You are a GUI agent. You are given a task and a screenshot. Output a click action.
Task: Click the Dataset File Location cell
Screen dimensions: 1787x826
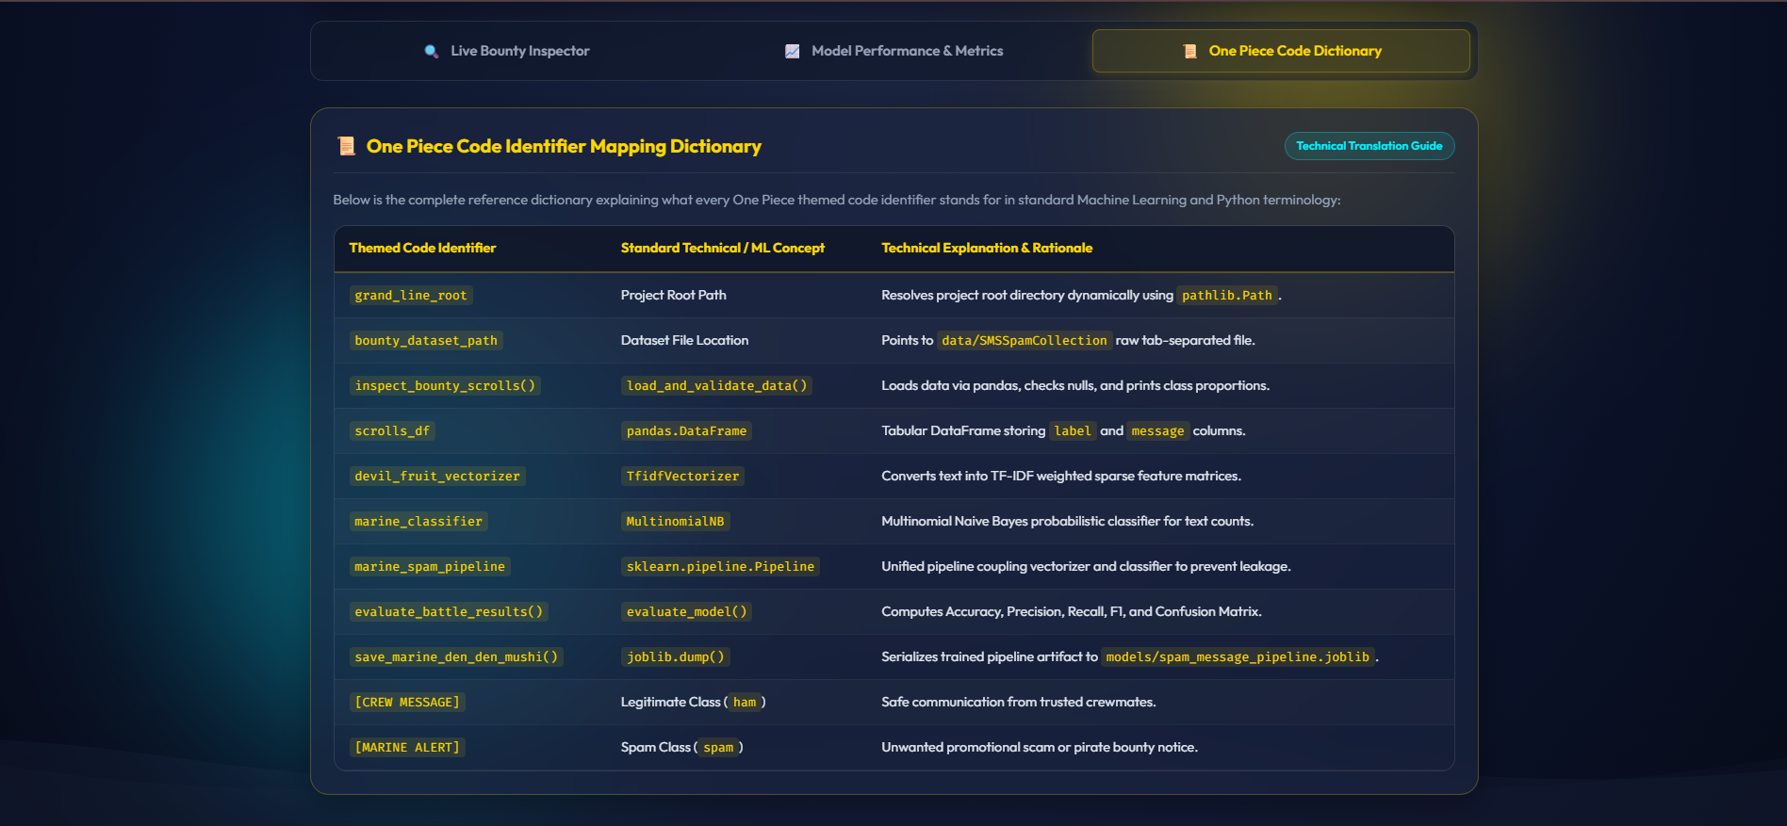click(684, 340)
